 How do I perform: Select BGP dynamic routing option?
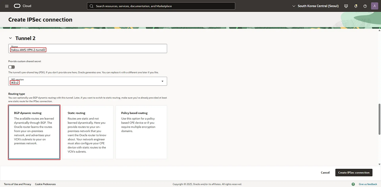34,132
